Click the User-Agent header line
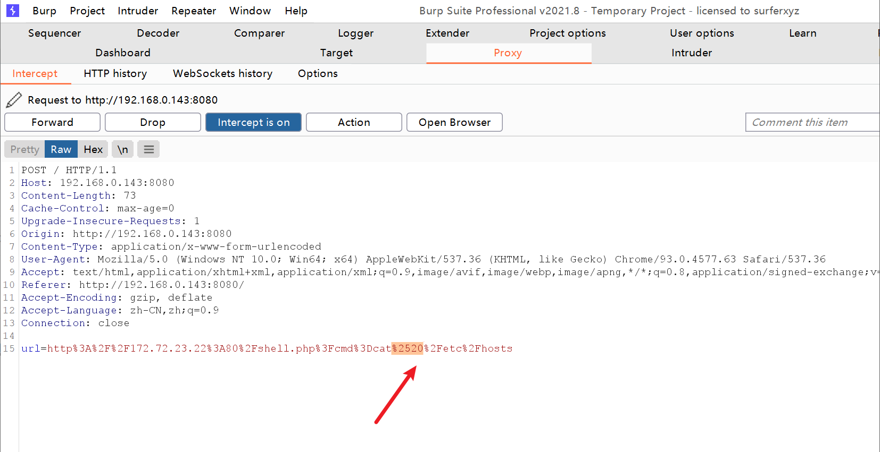Viewport: 880px width, 452px height. click(423, 259)
